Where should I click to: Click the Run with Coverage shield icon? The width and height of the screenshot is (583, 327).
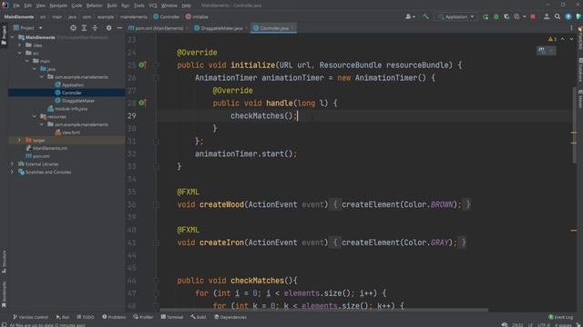coord(506,16)
